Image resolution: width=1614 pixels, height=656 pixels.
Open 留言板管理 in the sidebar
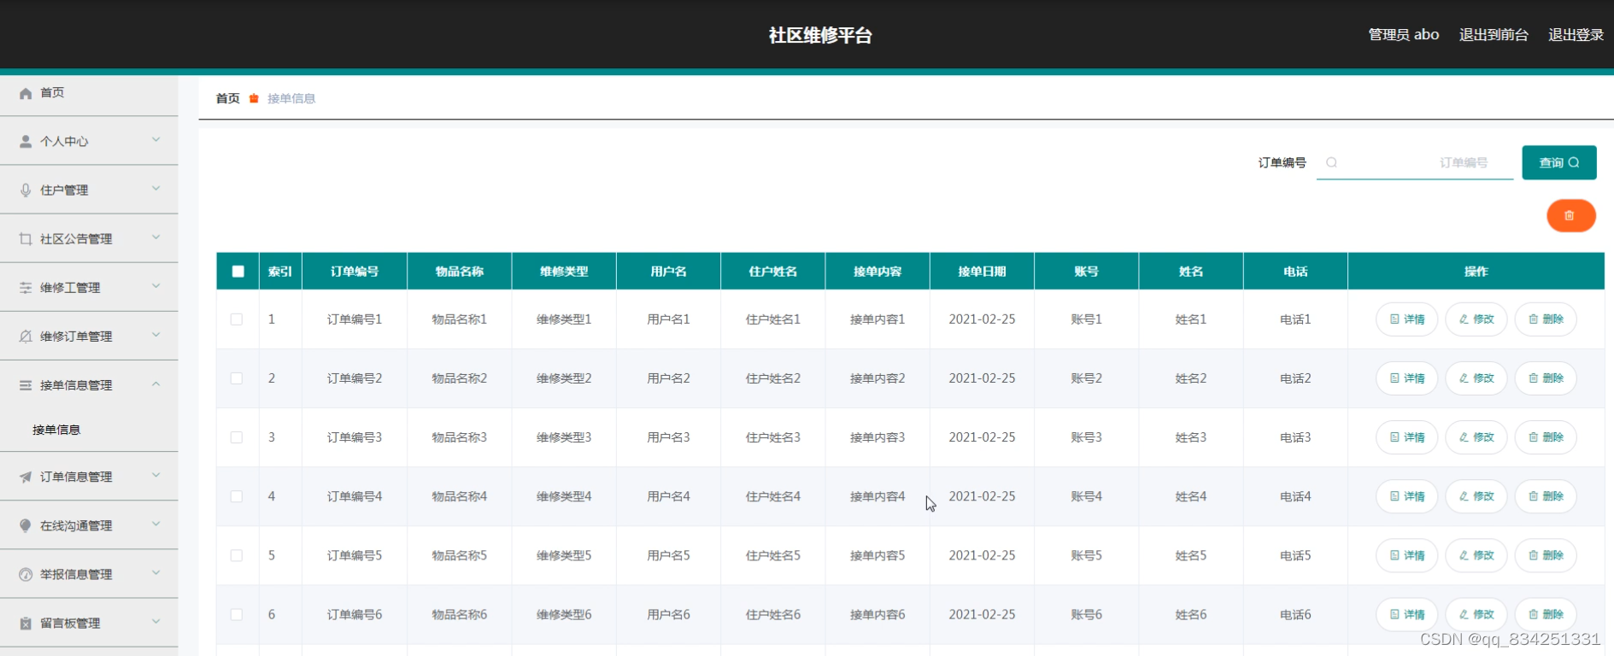[x=89, y=623]
